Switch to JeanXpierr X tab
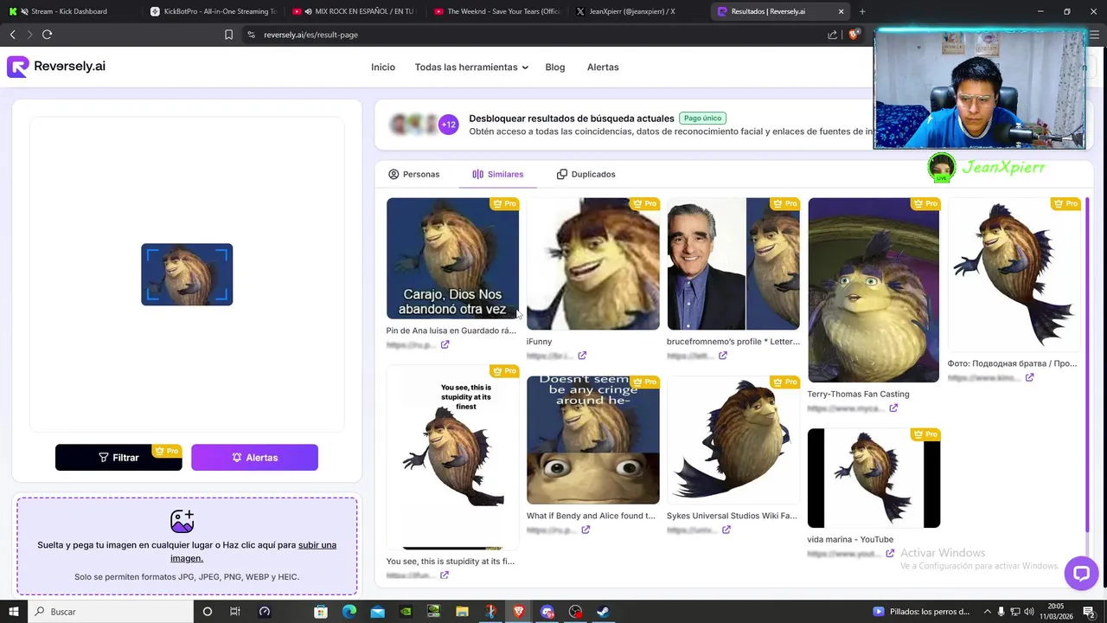 pyautogui.click(x=638, y=11)
